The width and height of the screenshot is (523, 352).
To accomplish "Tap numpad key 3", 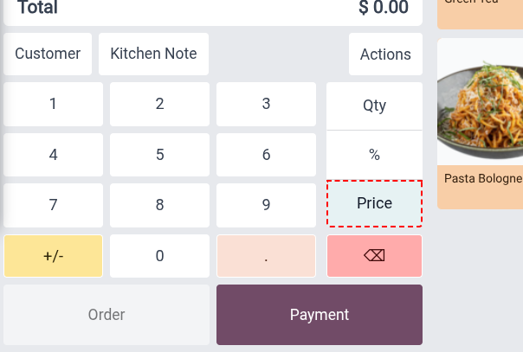I will 266,105.
